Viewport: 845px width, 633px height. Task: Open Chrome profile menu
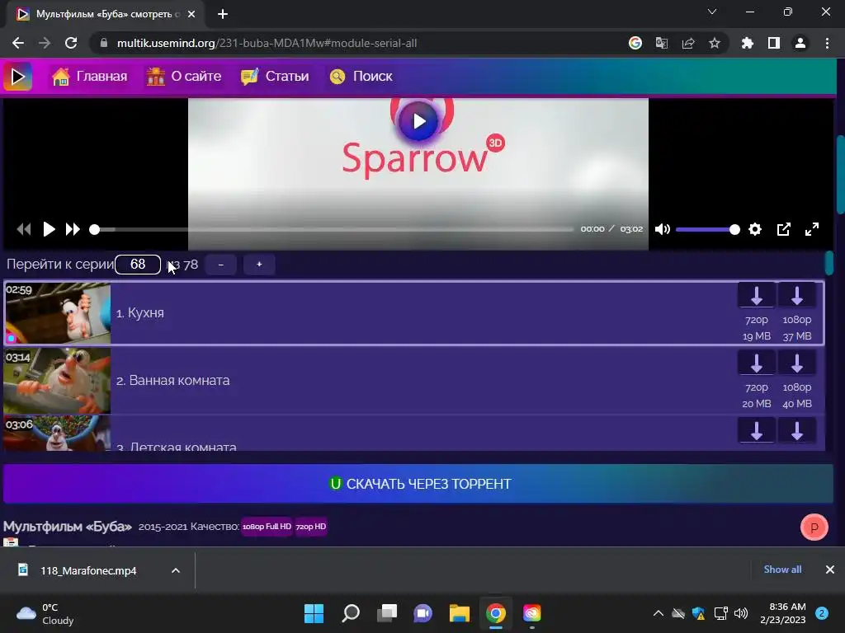(800, 43)
